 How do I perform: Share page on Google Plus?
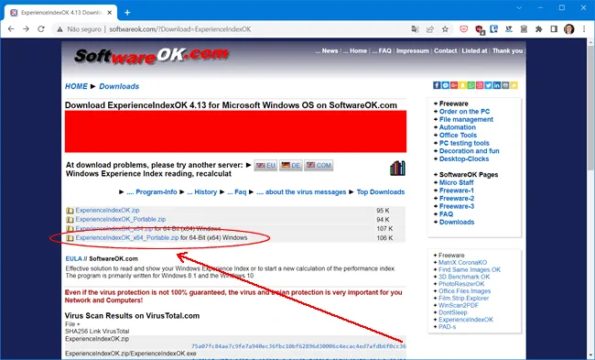(x=454, y=85)
